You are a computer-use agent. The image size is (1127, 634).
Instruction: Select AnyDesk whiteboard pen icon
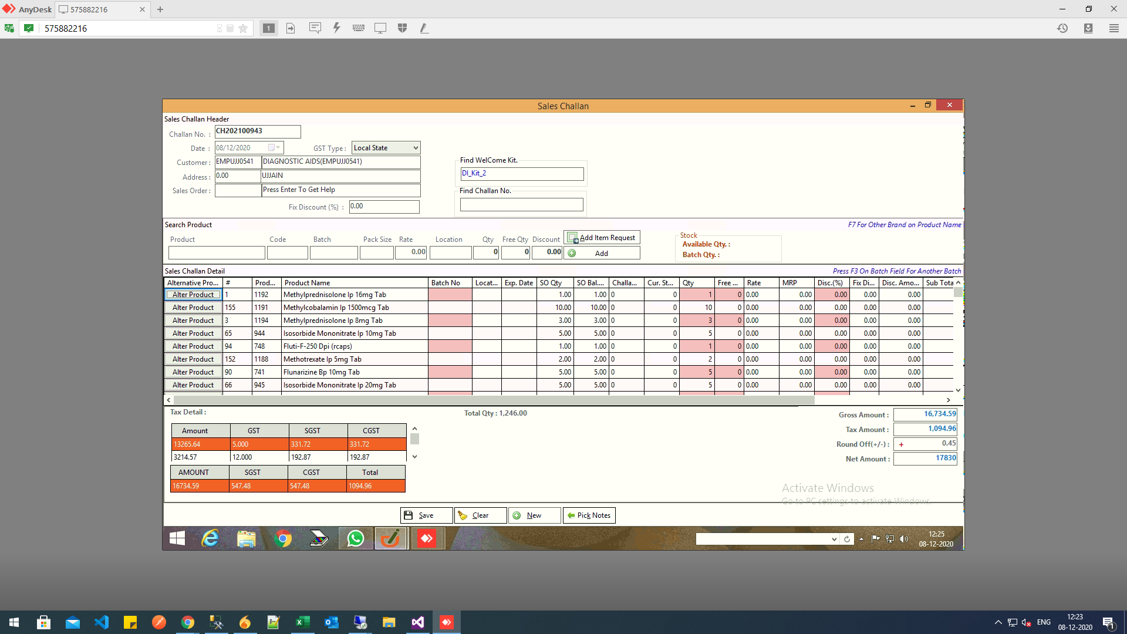pyautogui.click(x=424, y=28)
